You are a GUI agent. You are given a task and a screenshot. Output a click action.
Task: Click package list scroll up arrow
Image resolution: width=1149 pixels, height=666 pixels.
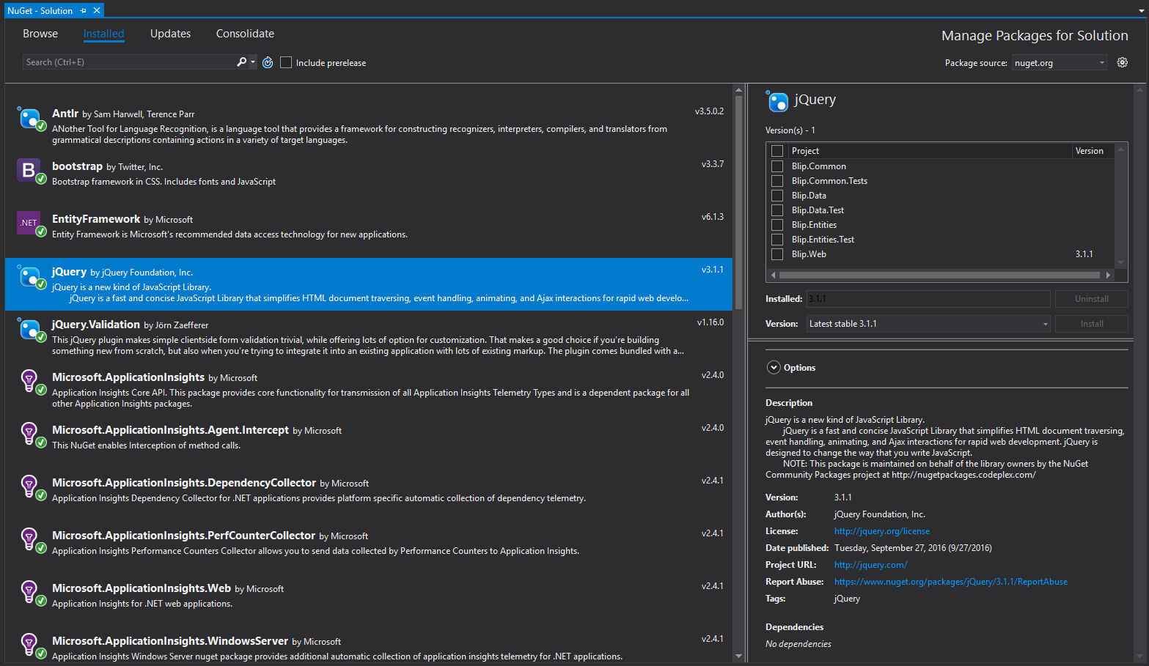coord(738,90)
